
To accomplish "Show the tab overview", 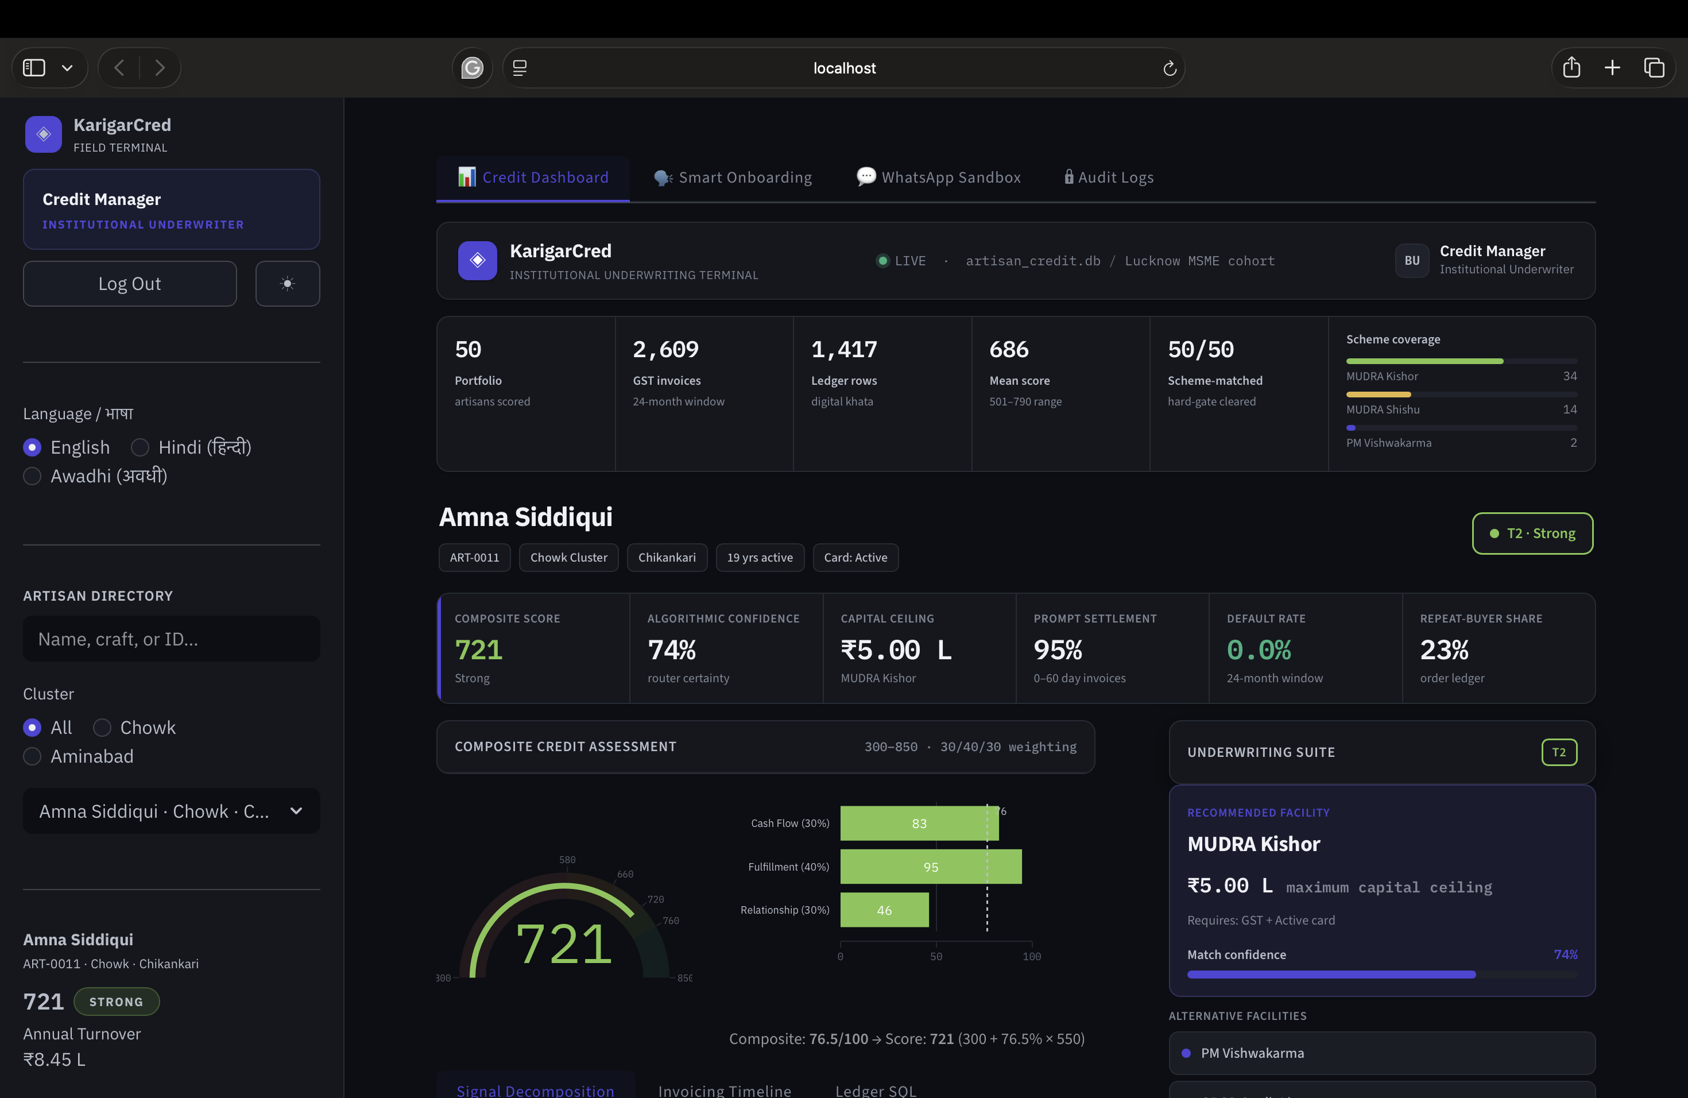I will [1654, 68].
